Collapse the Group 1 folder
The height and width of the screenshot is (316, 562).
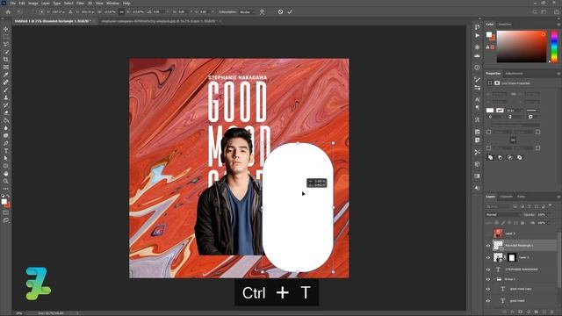pyautogui.click(x=494, y=279)
